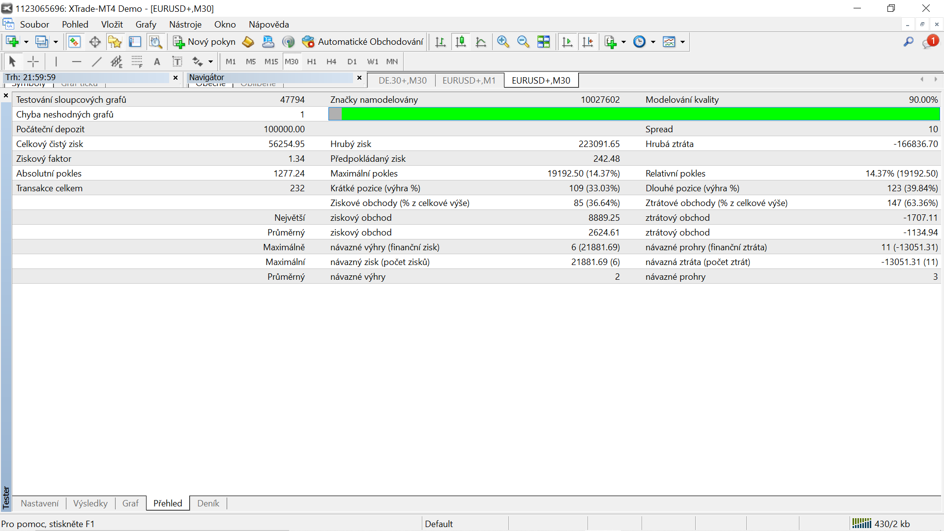
Task: Open the periods clock icon
Action: click(639, 42)
